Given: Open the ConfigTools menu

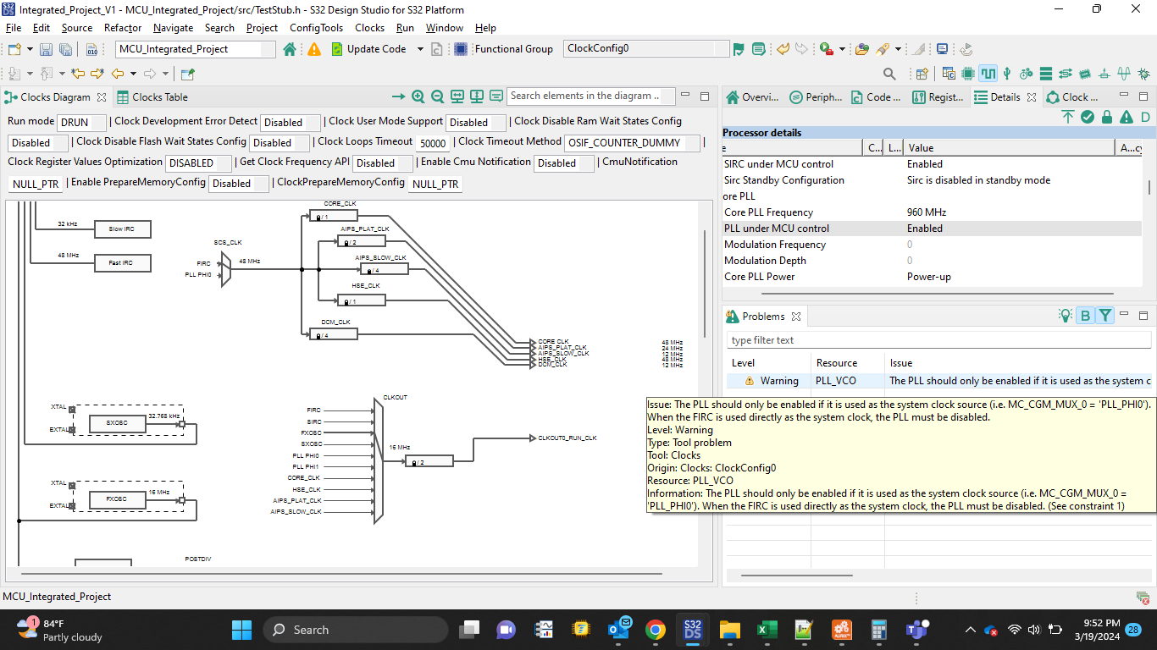Looking at the screenshot, I should click(317, 28).
